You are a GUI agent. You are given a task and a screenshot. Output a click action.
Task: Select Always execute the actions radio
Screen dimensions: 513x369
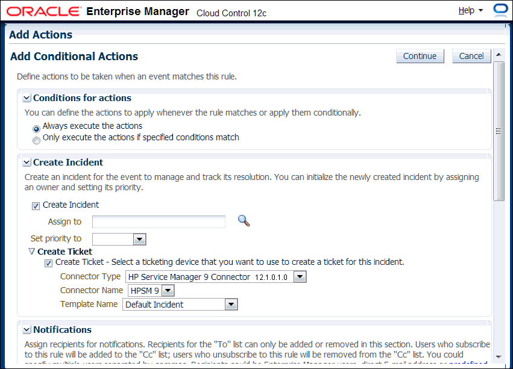pos(36,129)
